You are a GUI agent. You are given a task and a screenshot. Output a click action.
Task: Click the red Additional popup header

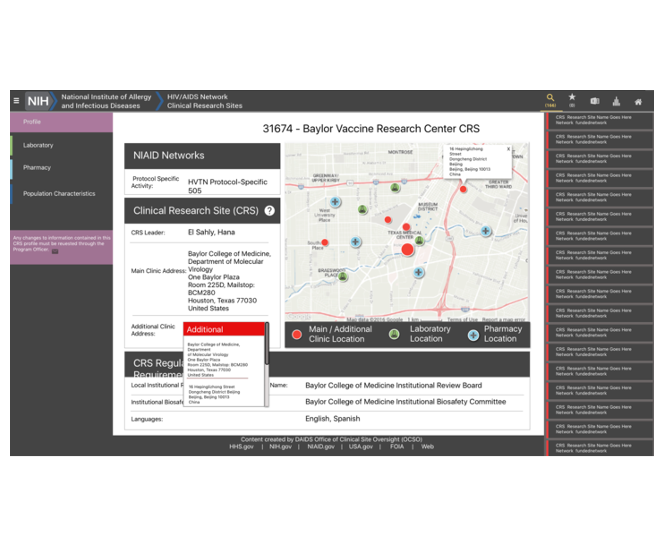click(x=224, y=329)
